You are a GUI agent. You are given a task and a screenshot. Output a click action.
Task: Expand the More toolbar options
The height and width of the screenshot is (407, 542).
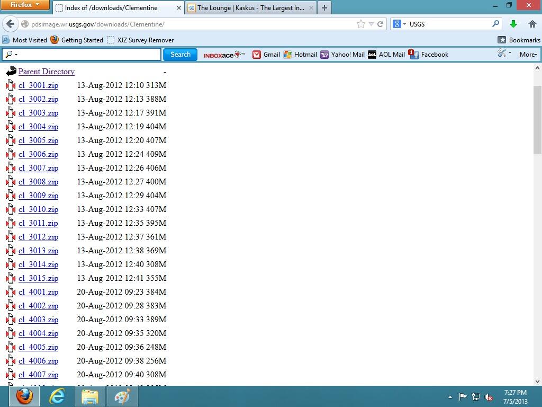[x=528, y=55]
